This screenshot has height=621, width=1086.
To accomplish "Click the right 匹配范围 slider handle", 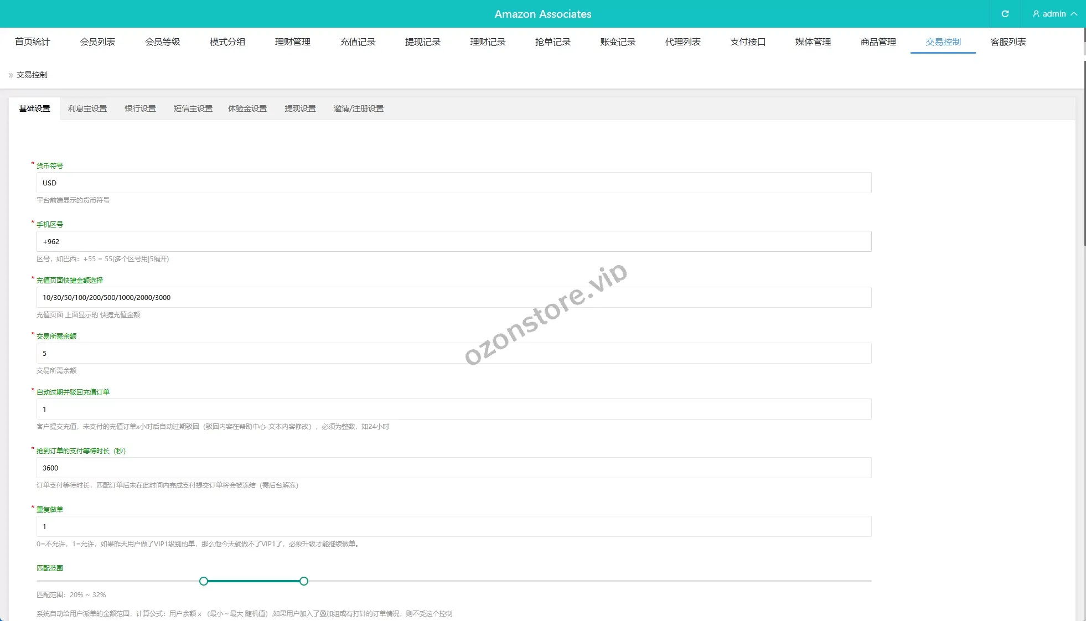I will coord(304,581).
